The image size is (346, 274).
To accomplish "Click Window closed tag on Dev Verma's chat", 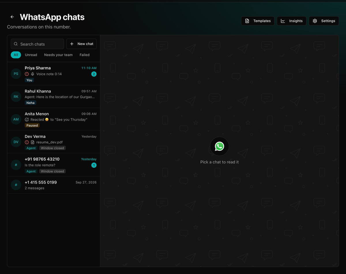I will [x=52, y=148].
